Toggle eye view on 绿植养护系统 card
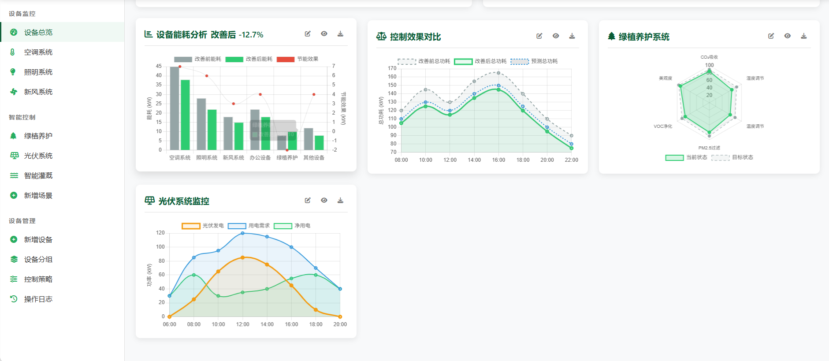The image size is (829, 361). click(787, 36)
